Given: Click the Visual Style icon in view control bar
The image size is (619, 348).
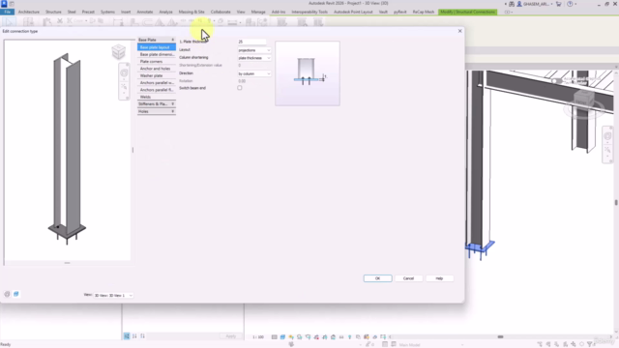Looking at the screenshot, I should (282, 337).
